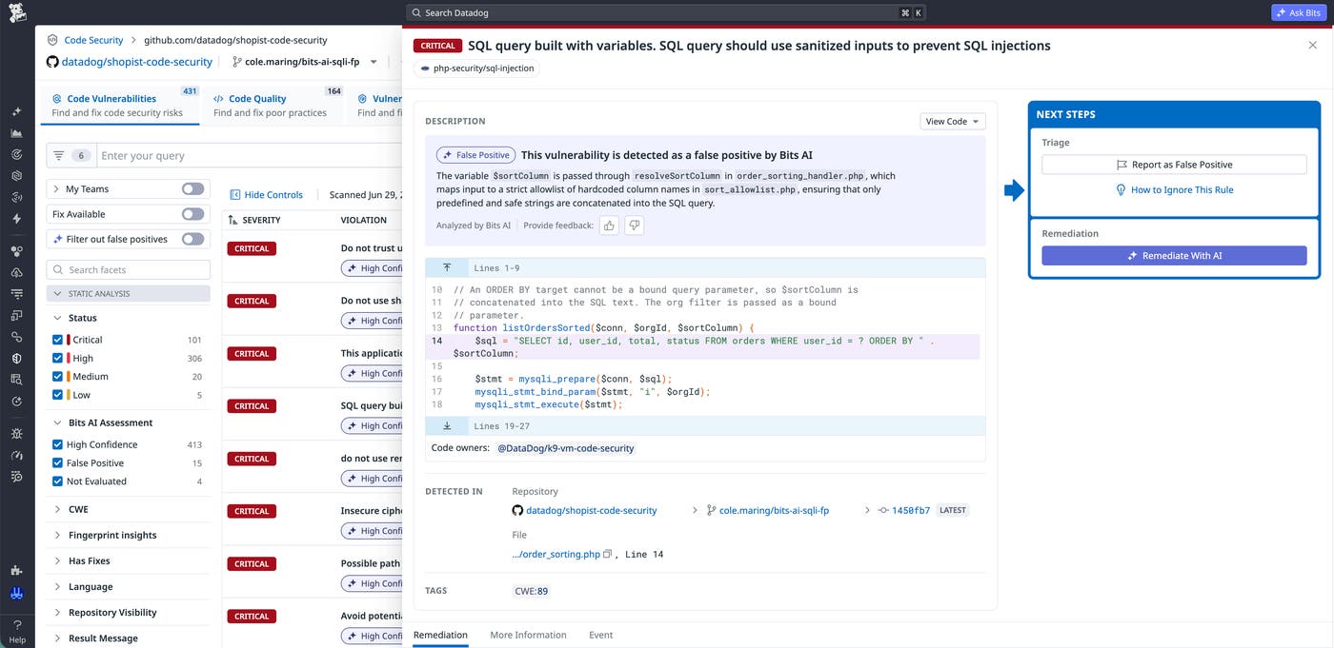Uncheck the High status checkbox
This screenshot has width=1334, height=648.
pyautogui.click(x=57, y=358)
